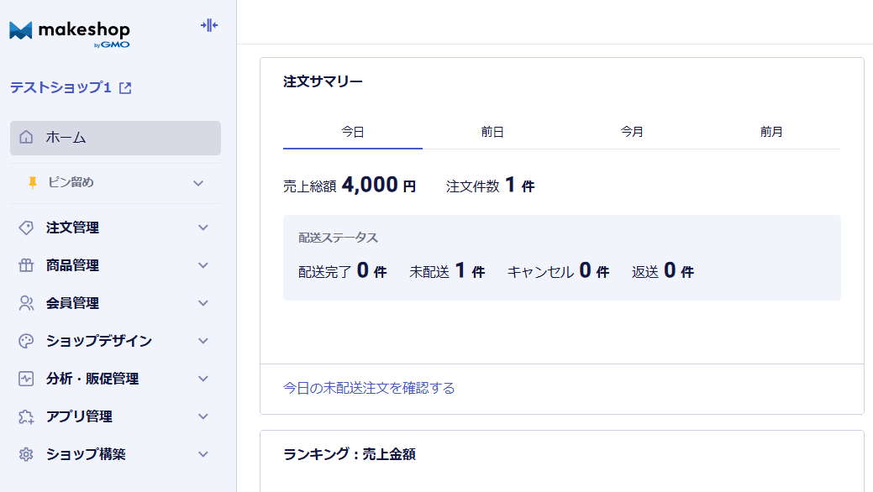
Task: Click the 未配送 label
Action: click(429, 272)
